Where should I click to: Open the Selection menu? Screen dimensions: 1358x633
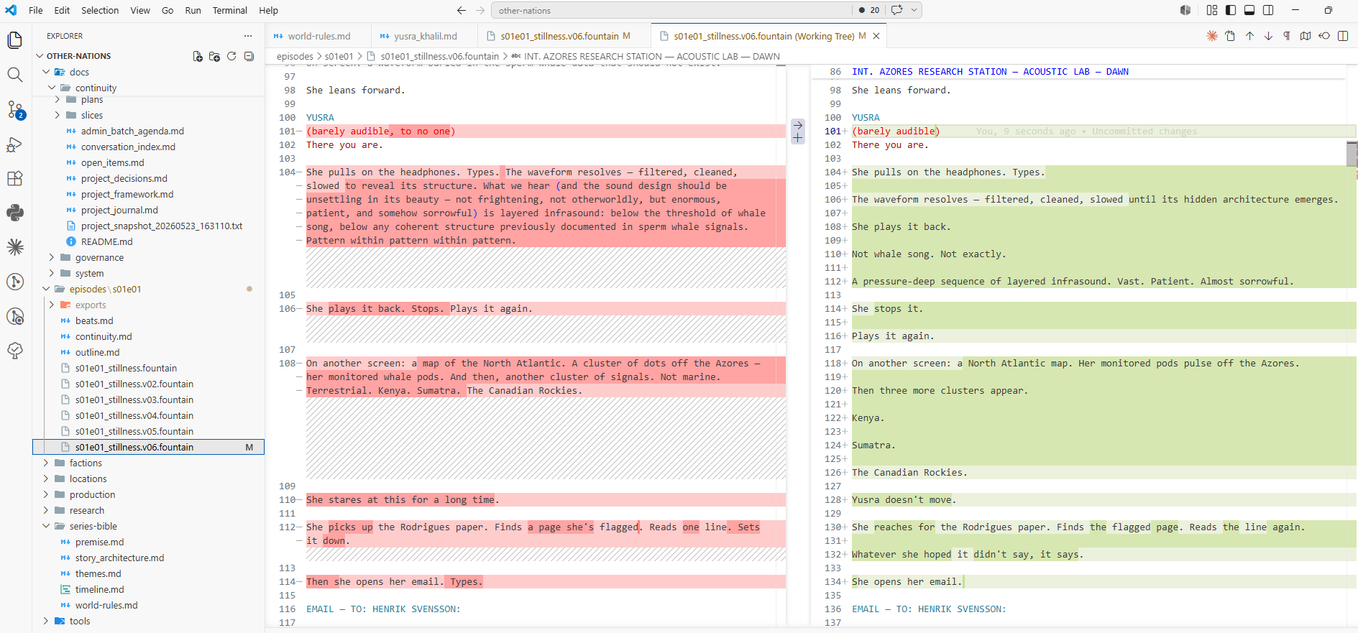coord(100,10)
